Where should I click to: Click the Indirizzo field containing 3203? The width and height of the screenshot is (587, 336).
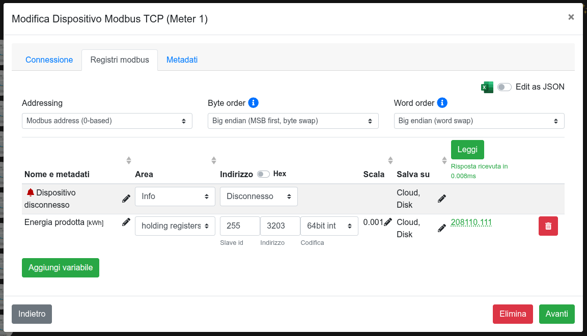click(x=280, y=226)
